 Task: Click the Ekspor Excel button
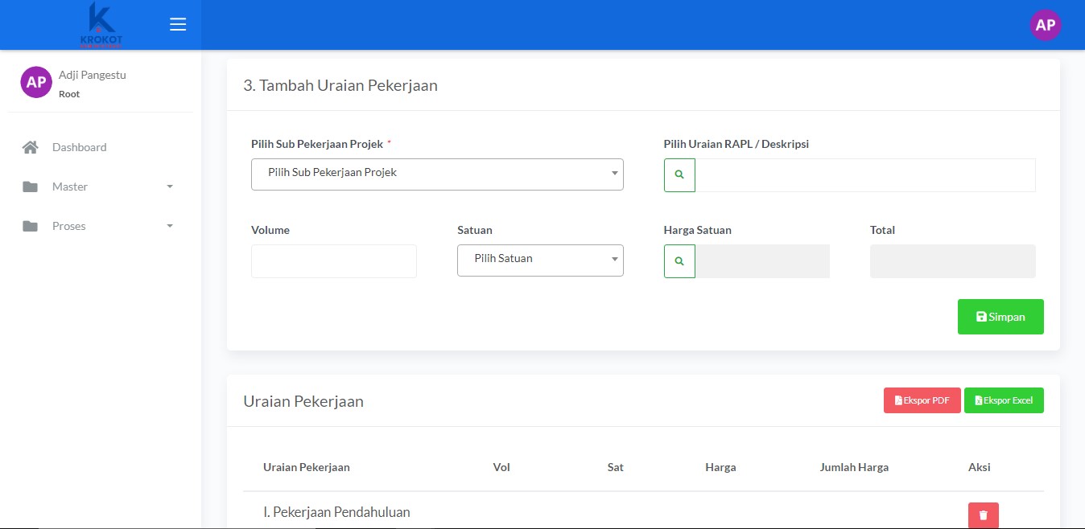1003,400
